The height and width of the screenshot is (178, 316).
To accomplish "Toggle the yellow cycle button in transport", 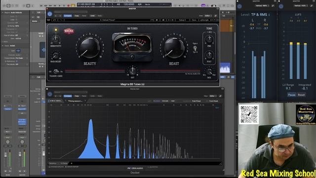I will click(74, 5).
